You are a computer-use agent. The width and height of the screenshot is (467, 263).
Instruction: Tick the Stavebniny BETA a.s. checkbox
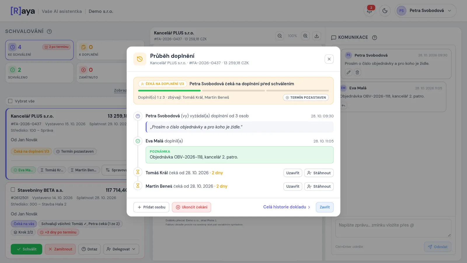[13, 190]
